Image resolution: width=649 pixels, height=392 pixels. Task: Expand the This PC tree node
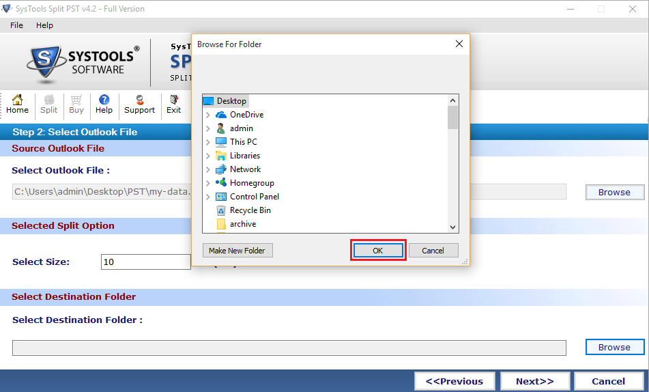[207, 142]
